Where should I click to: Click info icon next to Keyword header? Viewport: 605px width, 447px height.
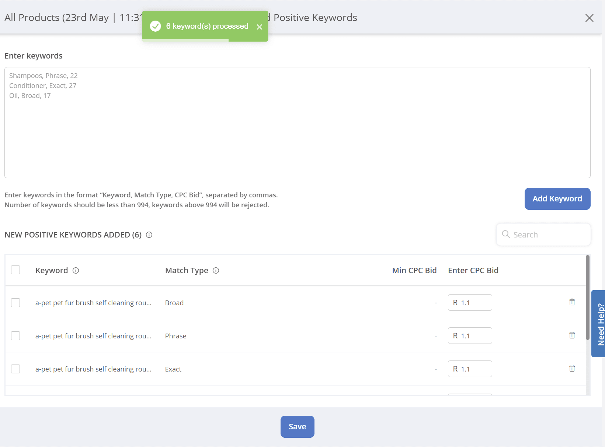tap(76, 271)
